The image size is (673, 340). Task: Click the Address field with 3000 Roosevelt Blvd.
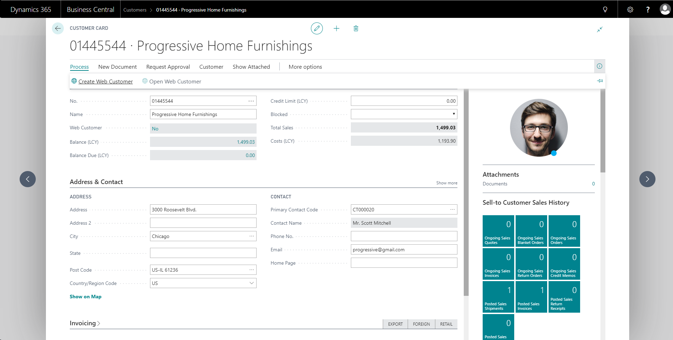(x=203, y=210)
